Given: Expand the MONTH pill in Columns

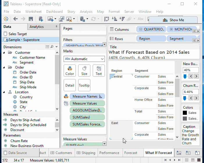Looking at the screenshot, I should coord(171,29).
